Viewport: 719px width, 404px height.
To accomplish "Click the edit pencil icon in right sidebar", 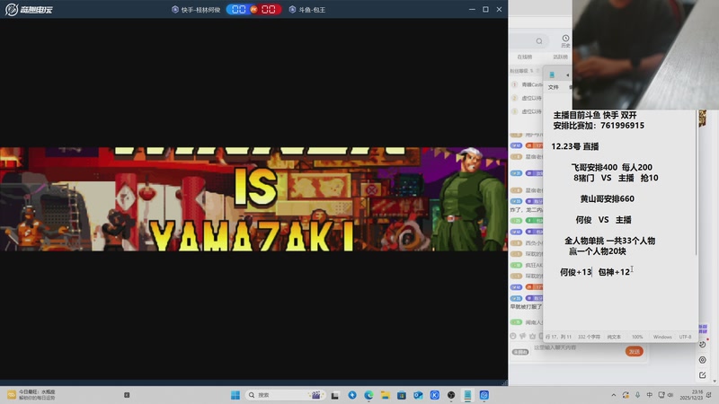I will [x=703, y=375].
